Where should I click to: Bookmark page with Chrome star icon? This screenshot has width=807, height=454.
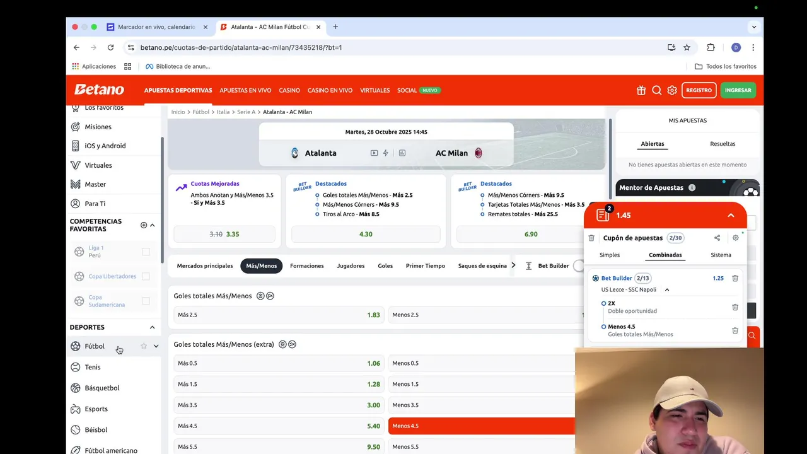point(687,47)
